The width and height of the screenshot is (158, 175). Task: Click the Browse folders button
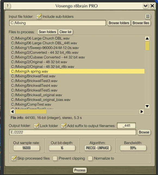click(119, 23)
